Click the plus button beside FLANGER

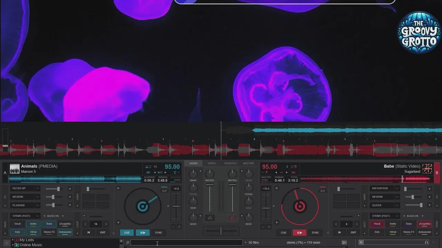[x=70, y=205]
